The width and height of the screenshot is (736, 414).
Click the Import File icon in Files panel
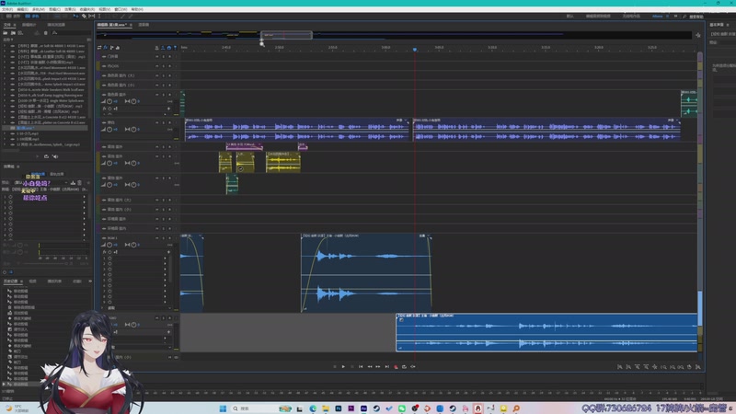tap(13, 33)
